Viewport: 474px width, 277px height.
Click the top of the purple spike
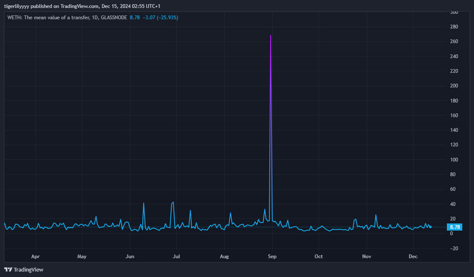coord(271,36)
